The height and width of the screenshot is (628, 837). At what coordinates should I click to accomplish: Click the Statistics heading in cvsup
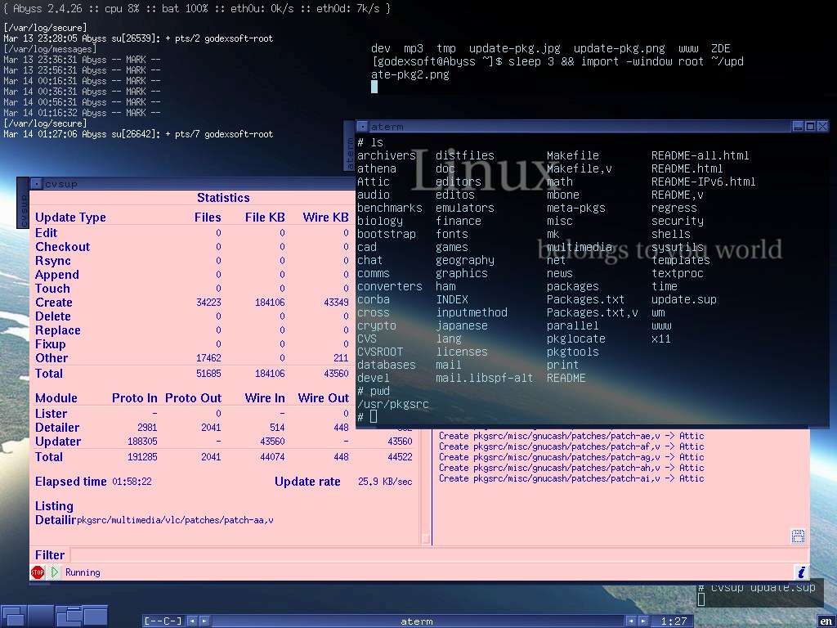(223, 198)
